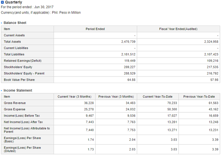Select the Retained Earnings/(Deficit) row label
This screenshot has height=155, width=221.
point(22,61)
